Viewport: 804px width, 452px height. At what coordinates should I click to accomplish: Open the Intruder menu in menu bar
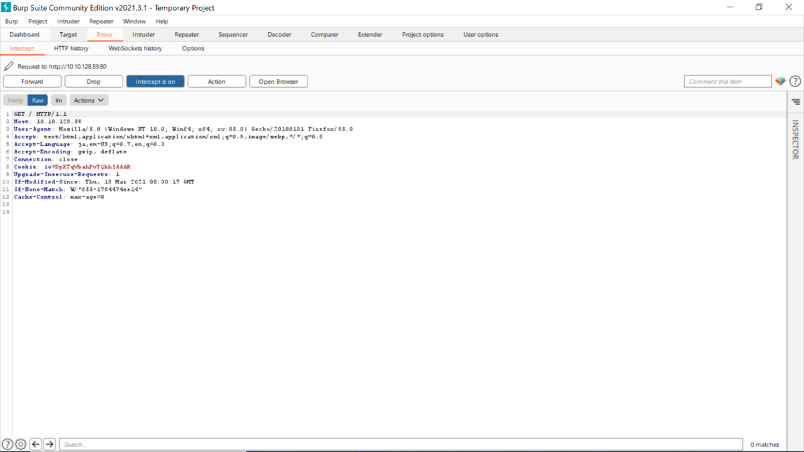coord(68,21)
